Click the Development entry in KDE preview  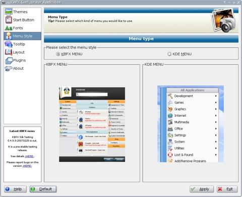(193, 96)
